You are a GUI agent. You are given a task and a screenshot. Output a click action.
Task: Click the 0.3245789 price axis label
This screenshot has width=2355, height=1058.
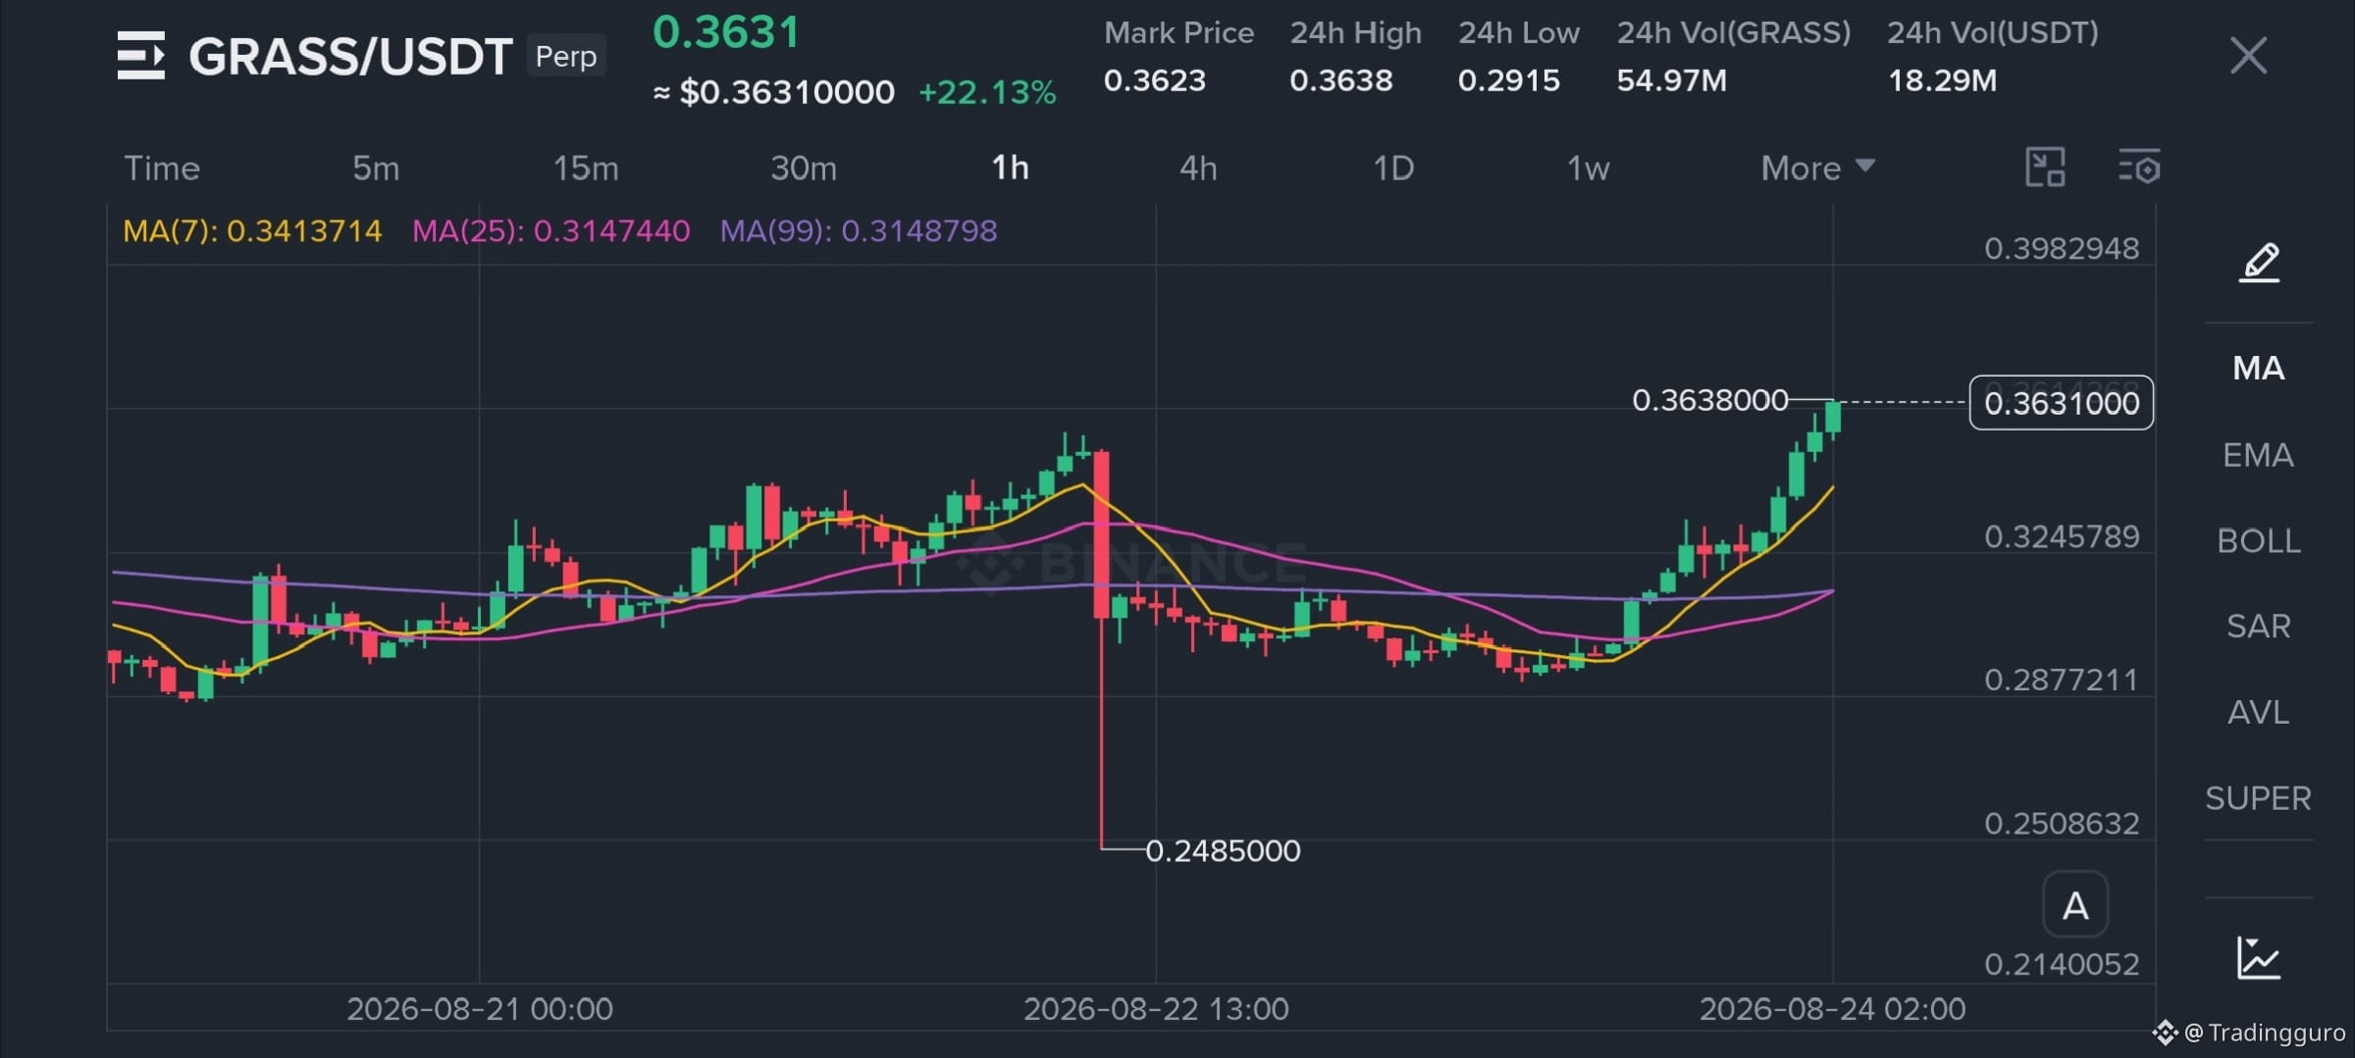tap(2062, 537)
